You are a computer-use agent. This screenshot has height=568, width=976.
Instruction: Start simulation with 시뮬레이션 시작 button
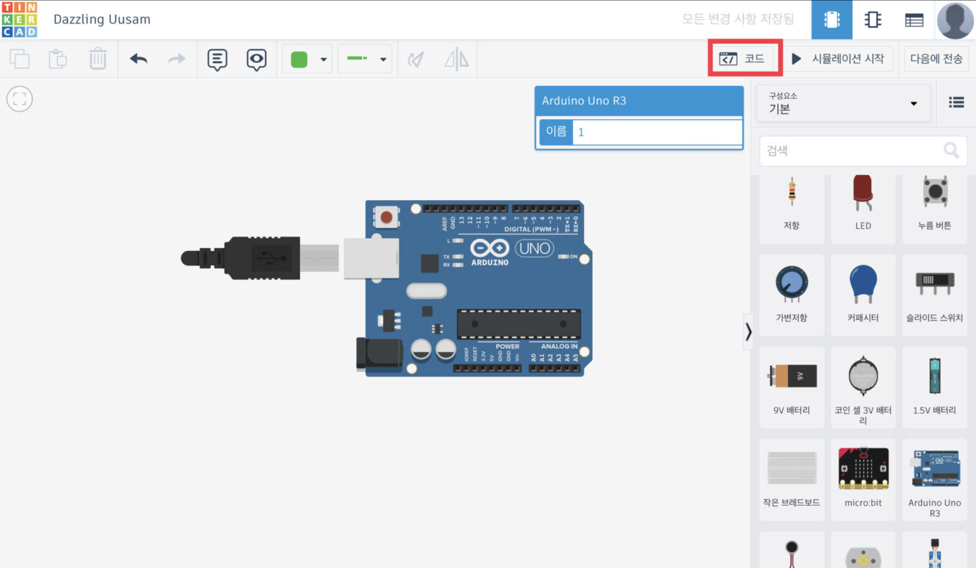838,59
